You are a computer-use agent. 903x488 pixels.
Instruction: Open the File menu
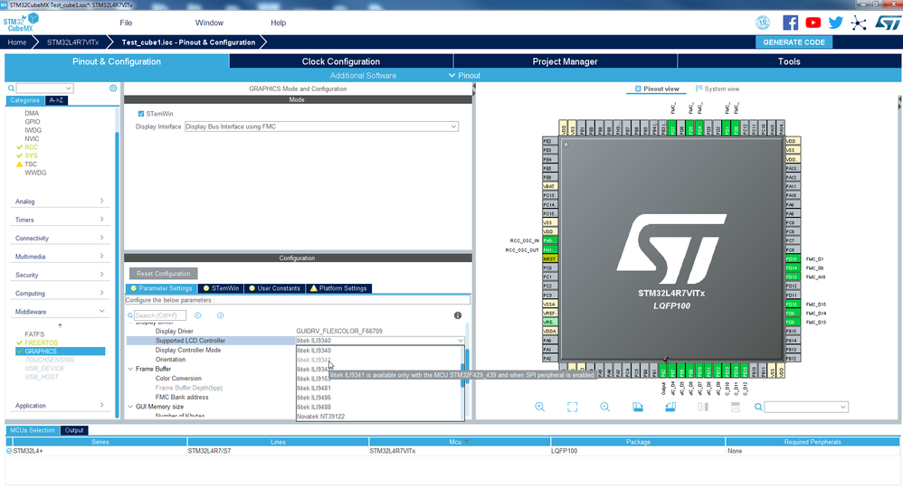(126, 23)
